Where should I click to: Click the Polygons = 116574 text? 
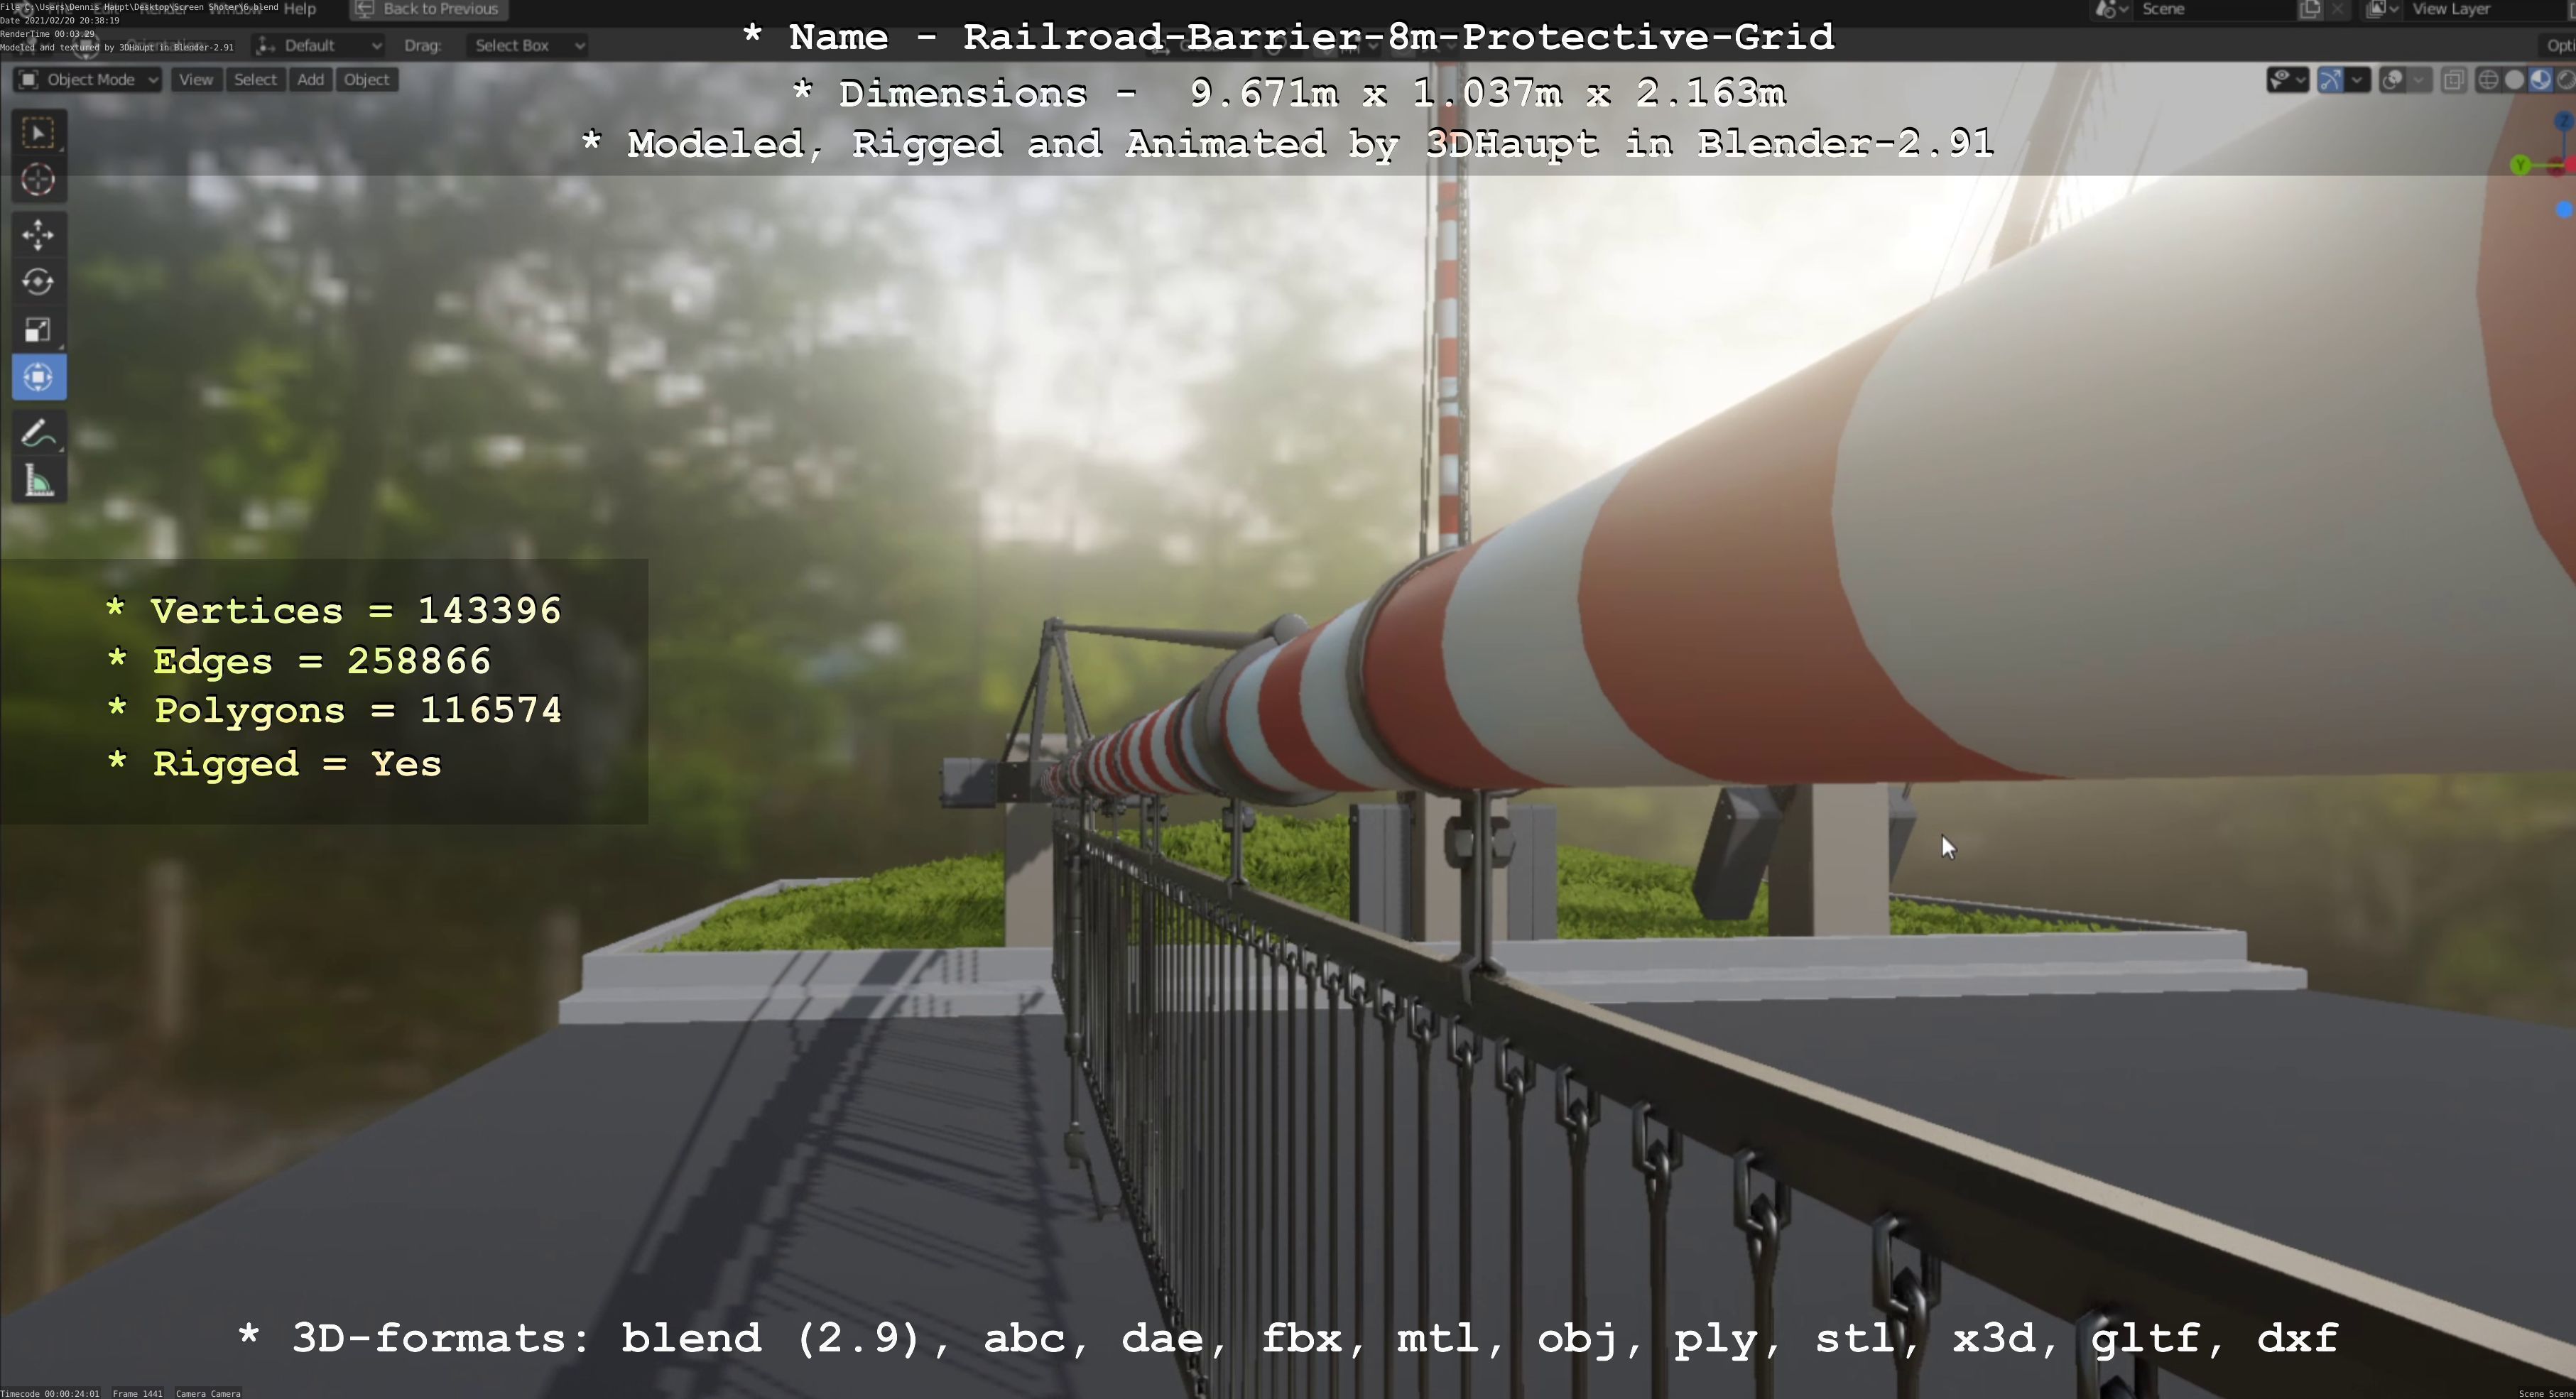(x=334, y=711)
